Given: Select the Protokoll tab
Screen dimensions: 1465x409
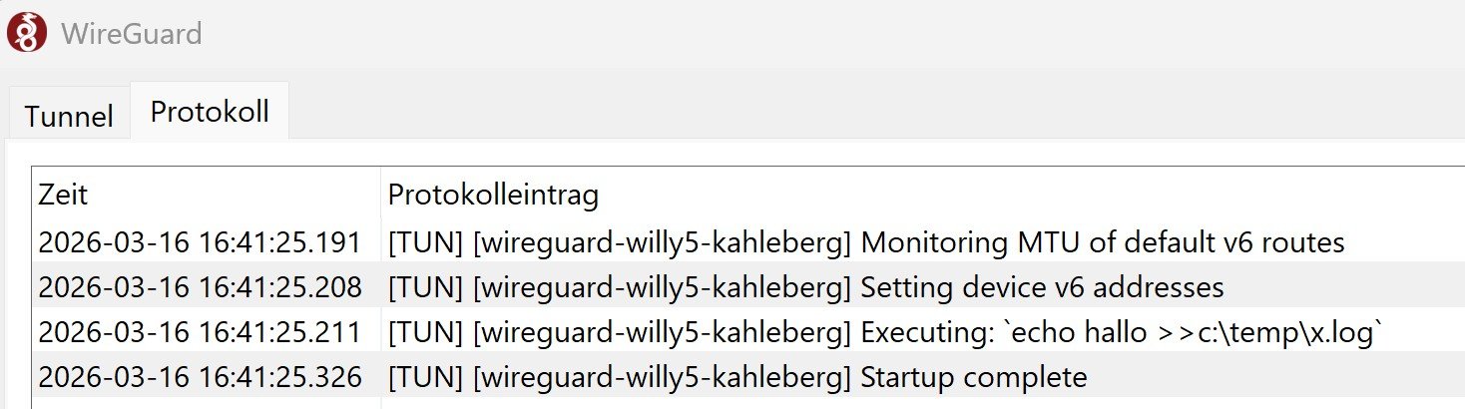Looking at the screenshot, I should pos(210,112).
